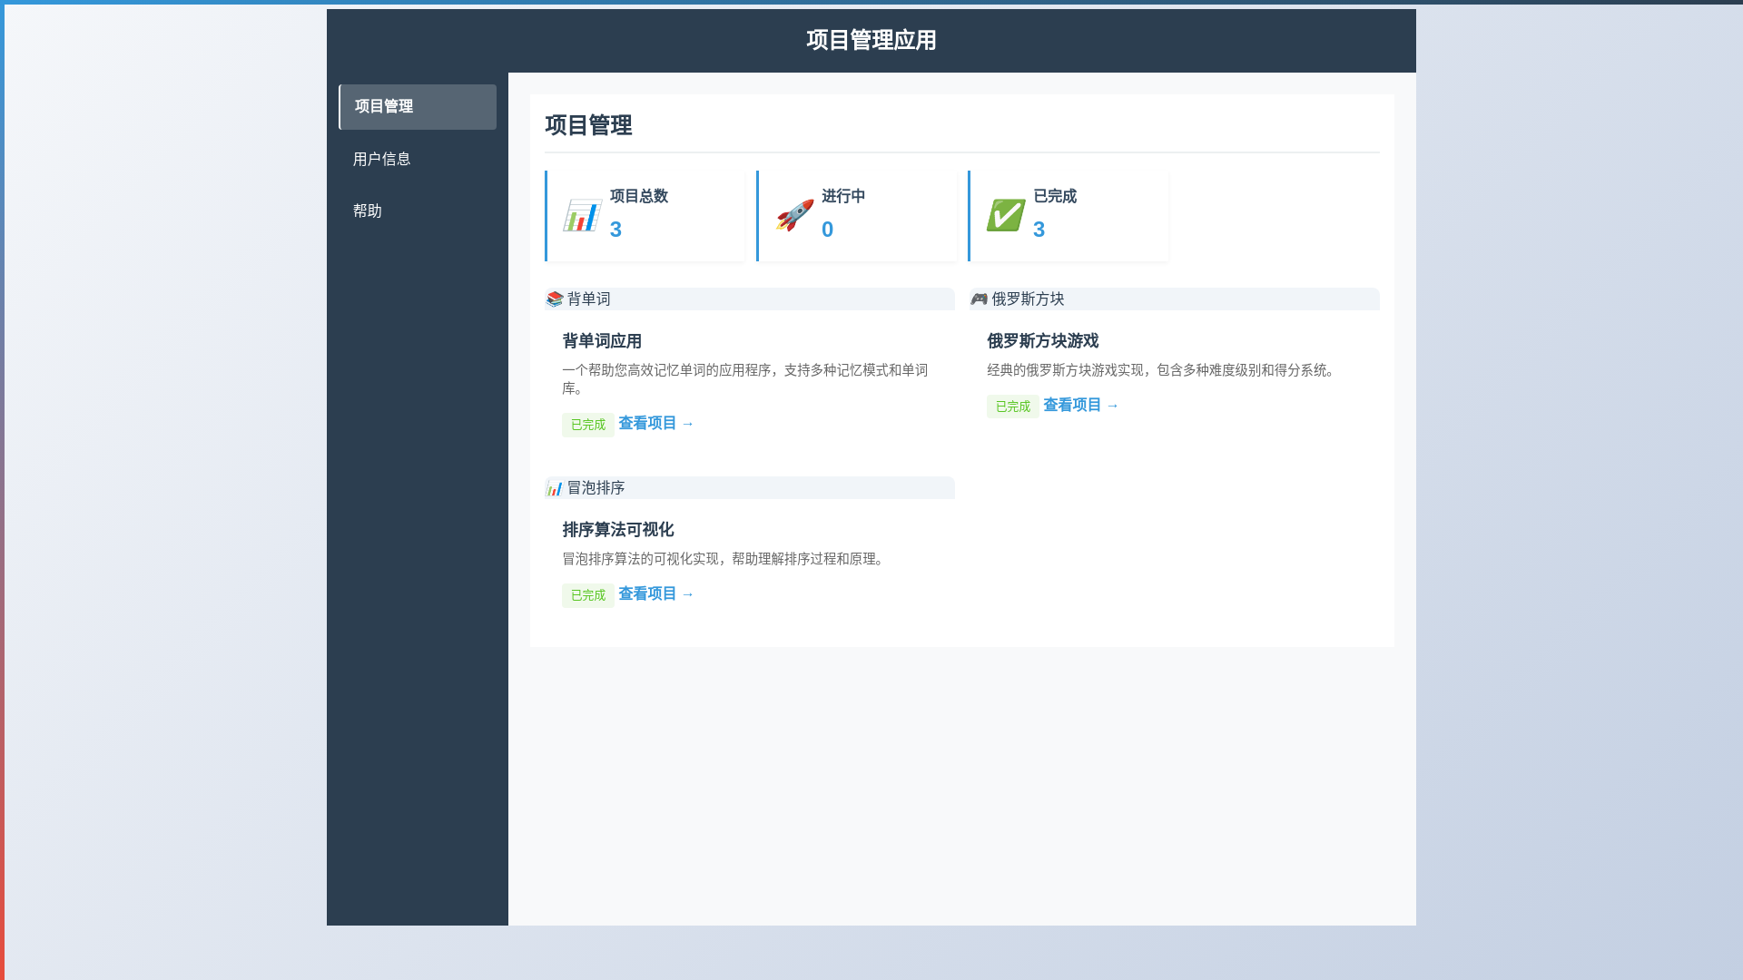Click the 俄罗斯方块游戏 project title
This screenshot has height=980, width=1743.
coord(1043,341)
